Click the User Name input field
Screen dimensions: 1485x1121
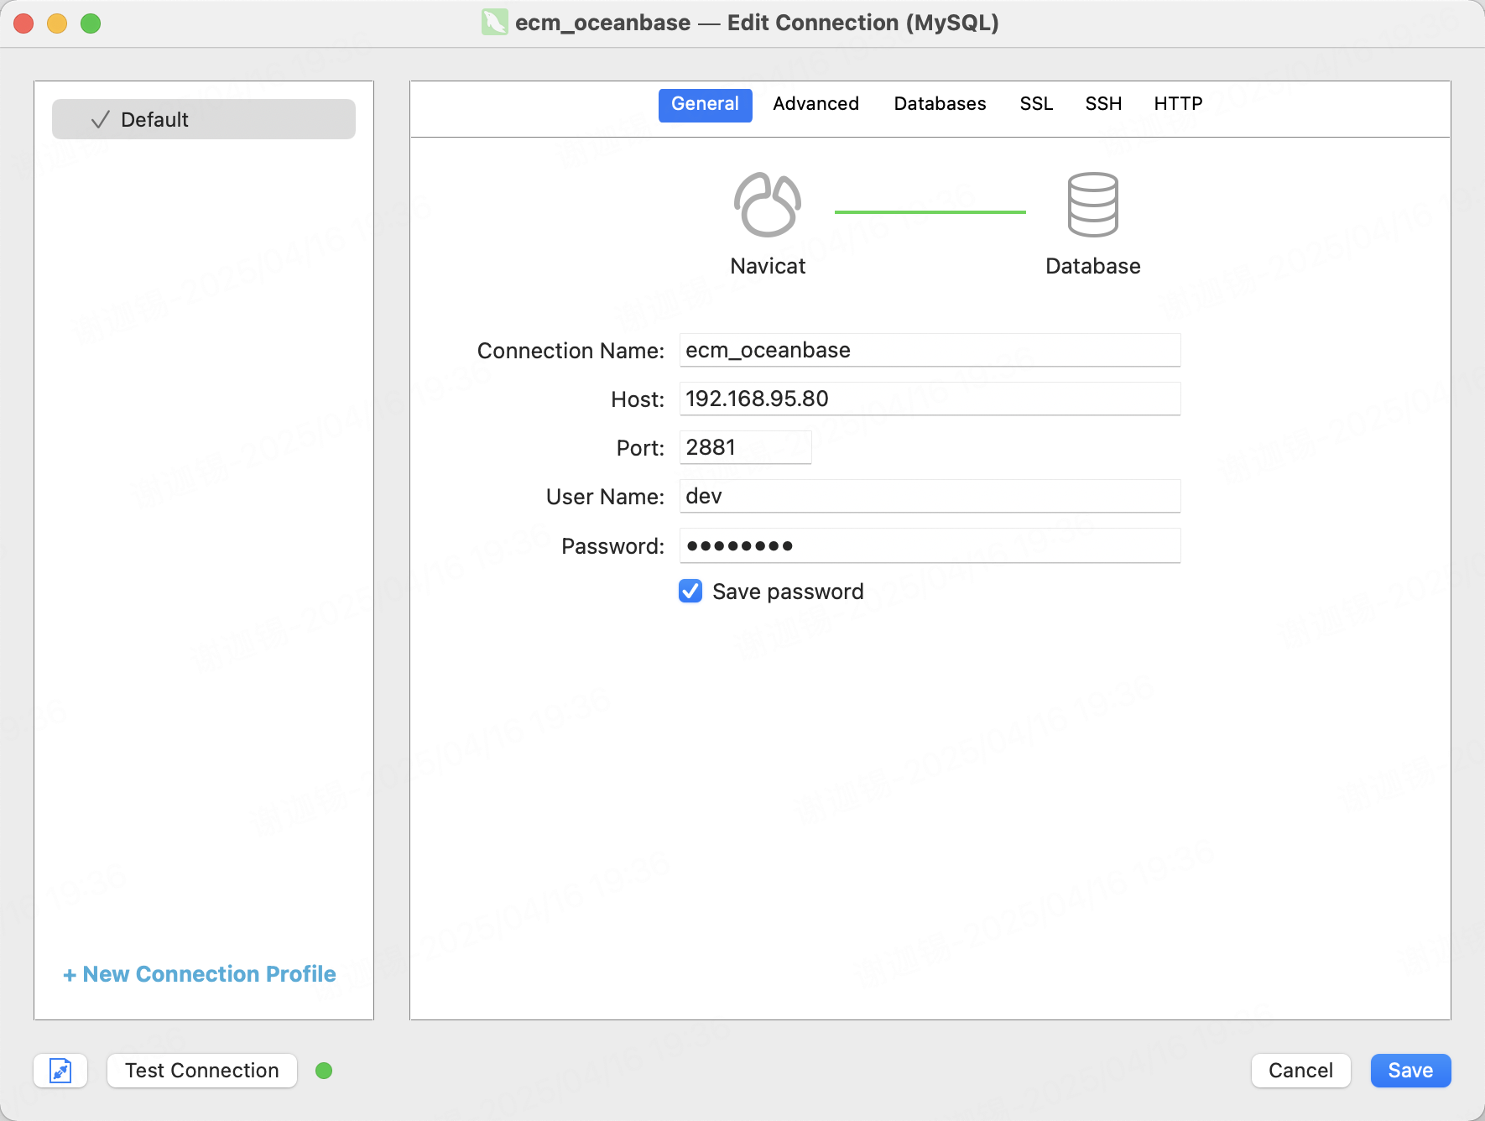click(930, 496)
